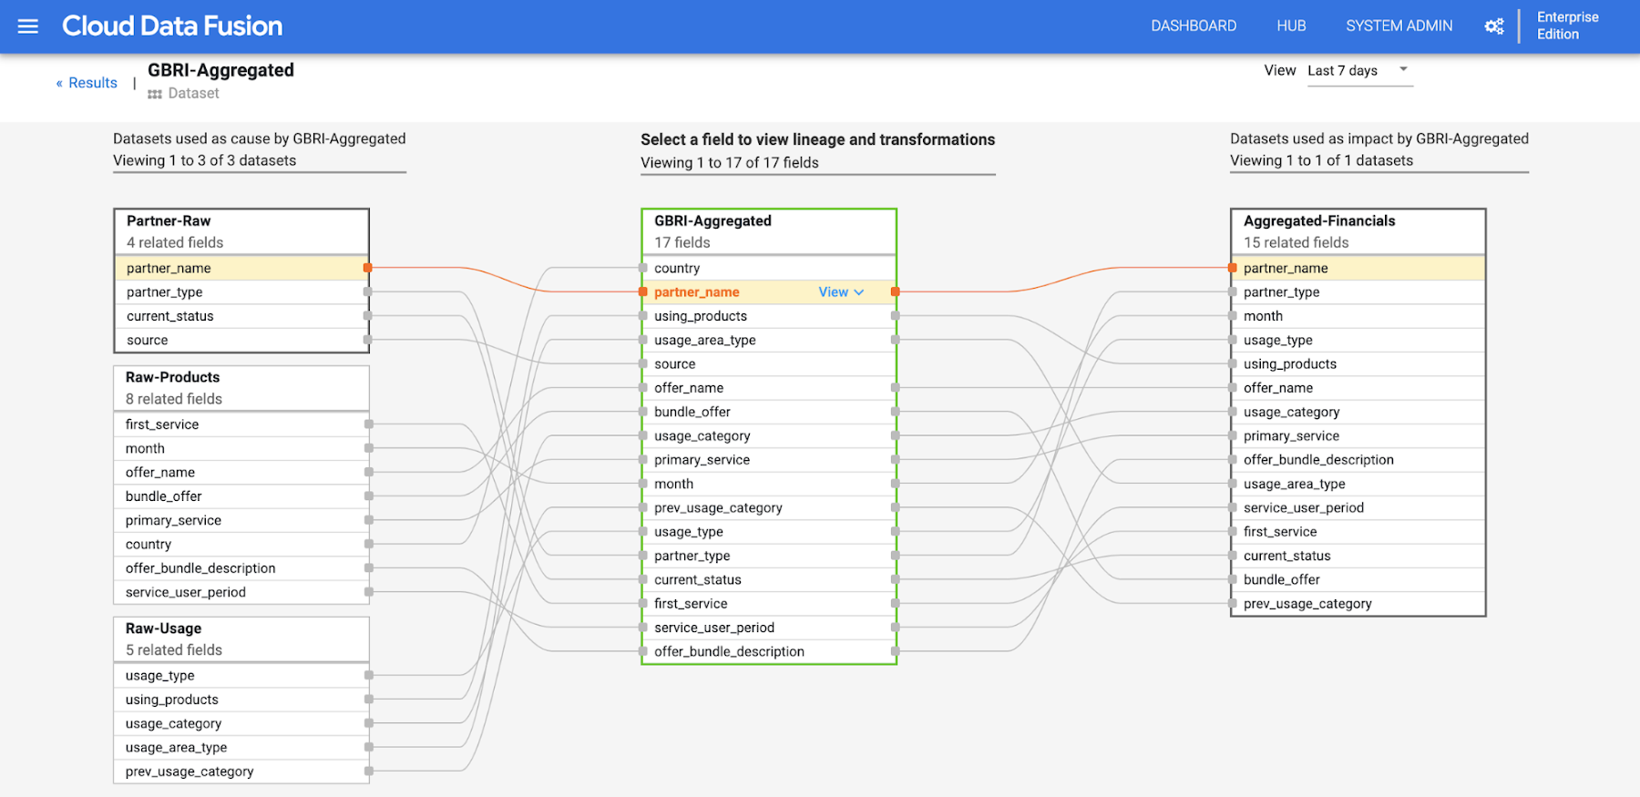Select first_service in Aggregated-Financials

(1358, 532)
